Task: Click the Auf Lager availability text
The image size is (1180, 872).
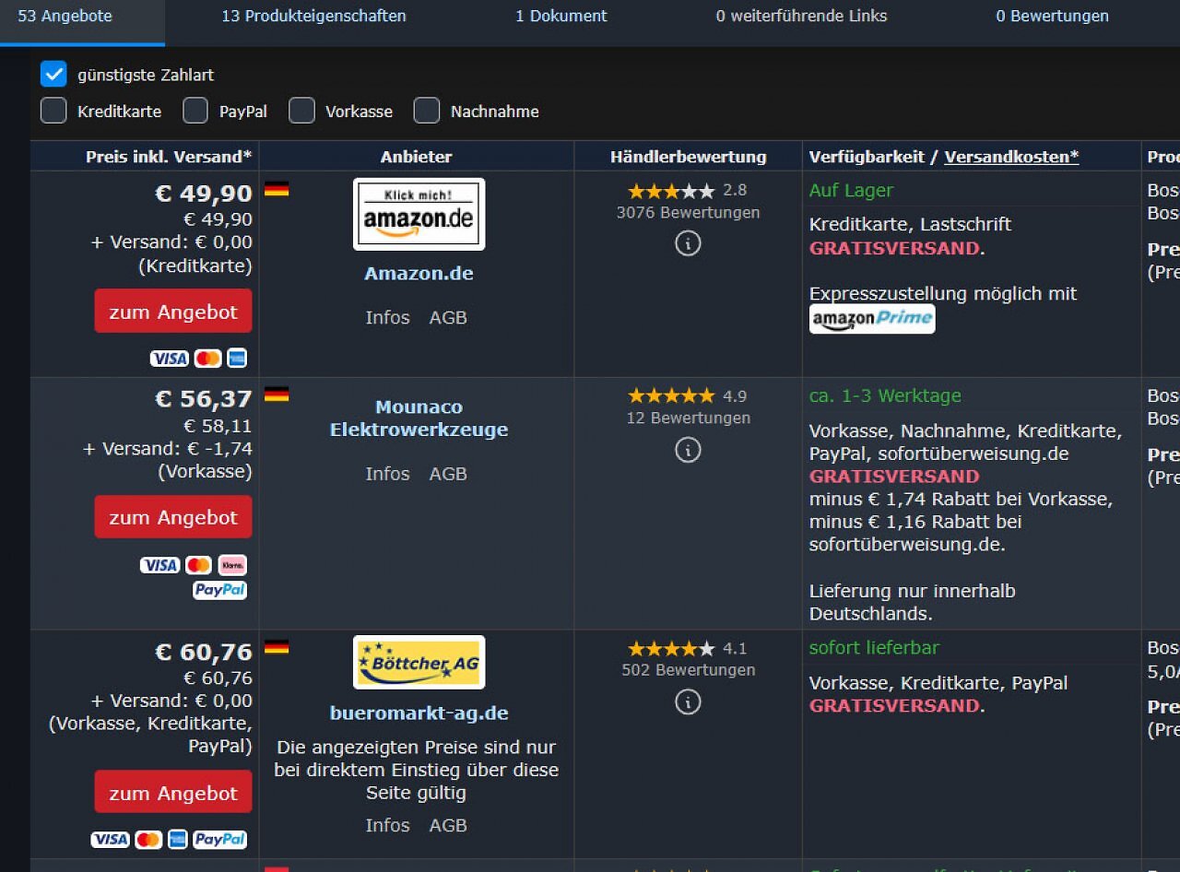Action: pos(851,191)
